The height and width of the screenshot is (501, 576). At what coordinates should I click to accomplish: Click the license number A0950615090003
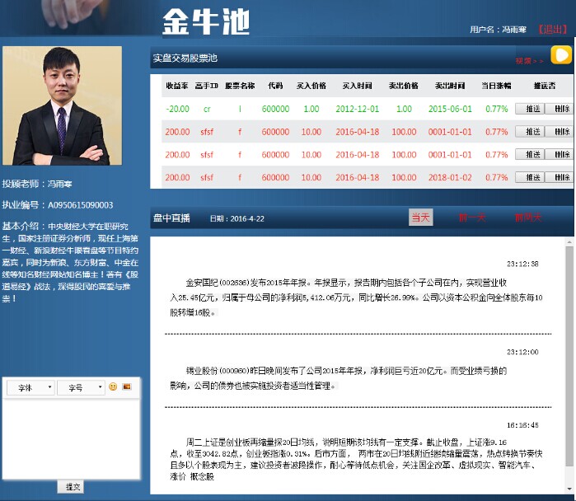click(81, 205)
